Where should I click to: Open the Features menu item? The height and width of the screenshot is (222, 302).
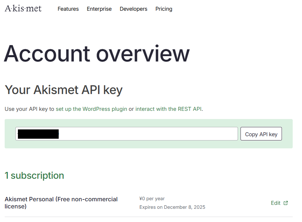[68, 9]
